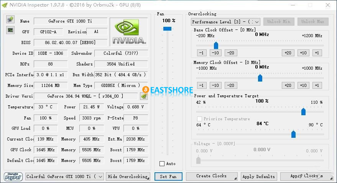Toggle Priorize Temperature checkbox
337x183 pixels.
click(199, 119)
